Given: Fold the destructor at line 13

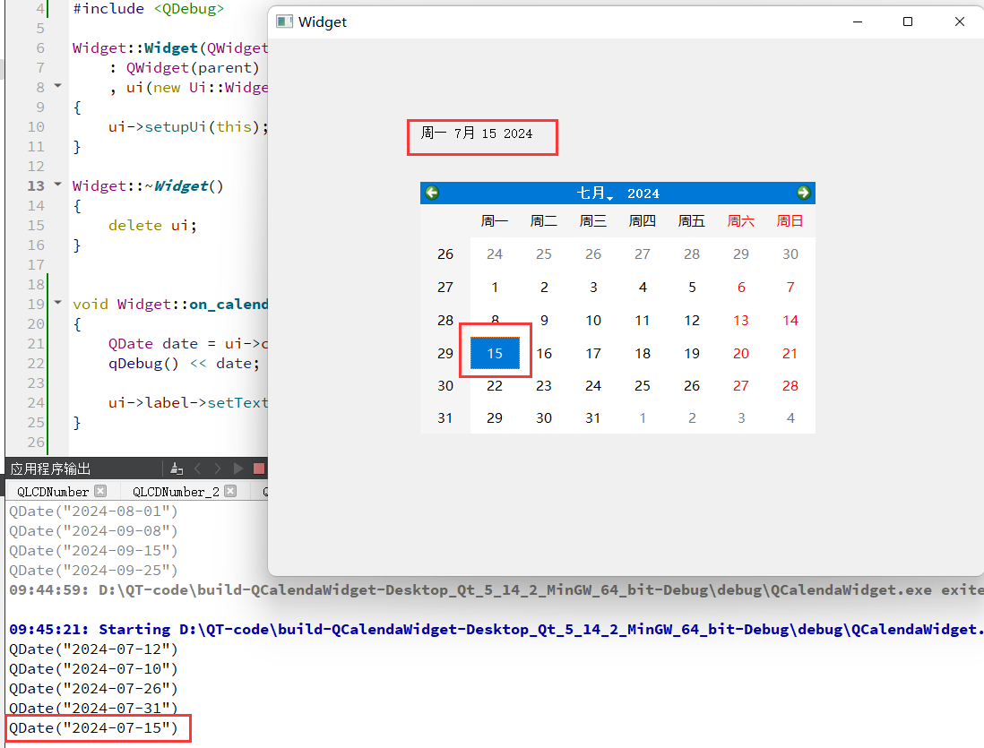Looking at the screenshot, I should tap(57, 185).
